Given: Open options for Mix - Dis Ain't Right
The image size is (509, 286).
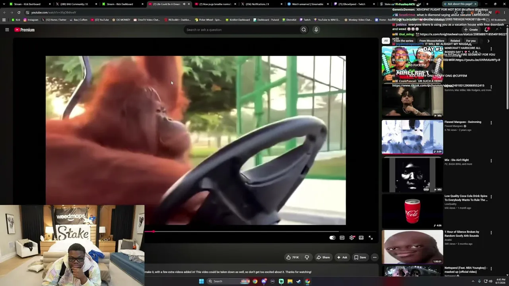Looking at the screenshot, I should [491, 161].
